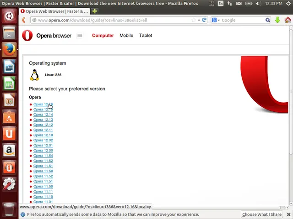This screenshot has width=293, height=219.
Task: Open Ubuntu One Music launcher icon
Action: (x=9, y=167)
